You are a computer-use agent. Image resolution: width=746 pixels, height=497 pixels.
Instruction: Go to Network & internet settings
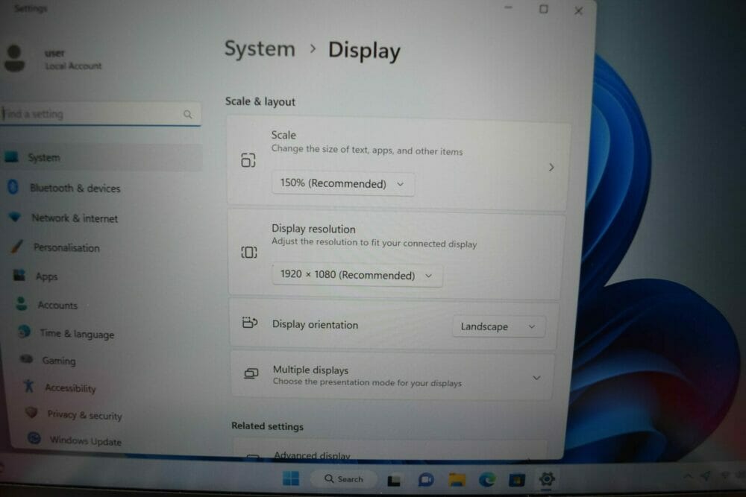74,218
